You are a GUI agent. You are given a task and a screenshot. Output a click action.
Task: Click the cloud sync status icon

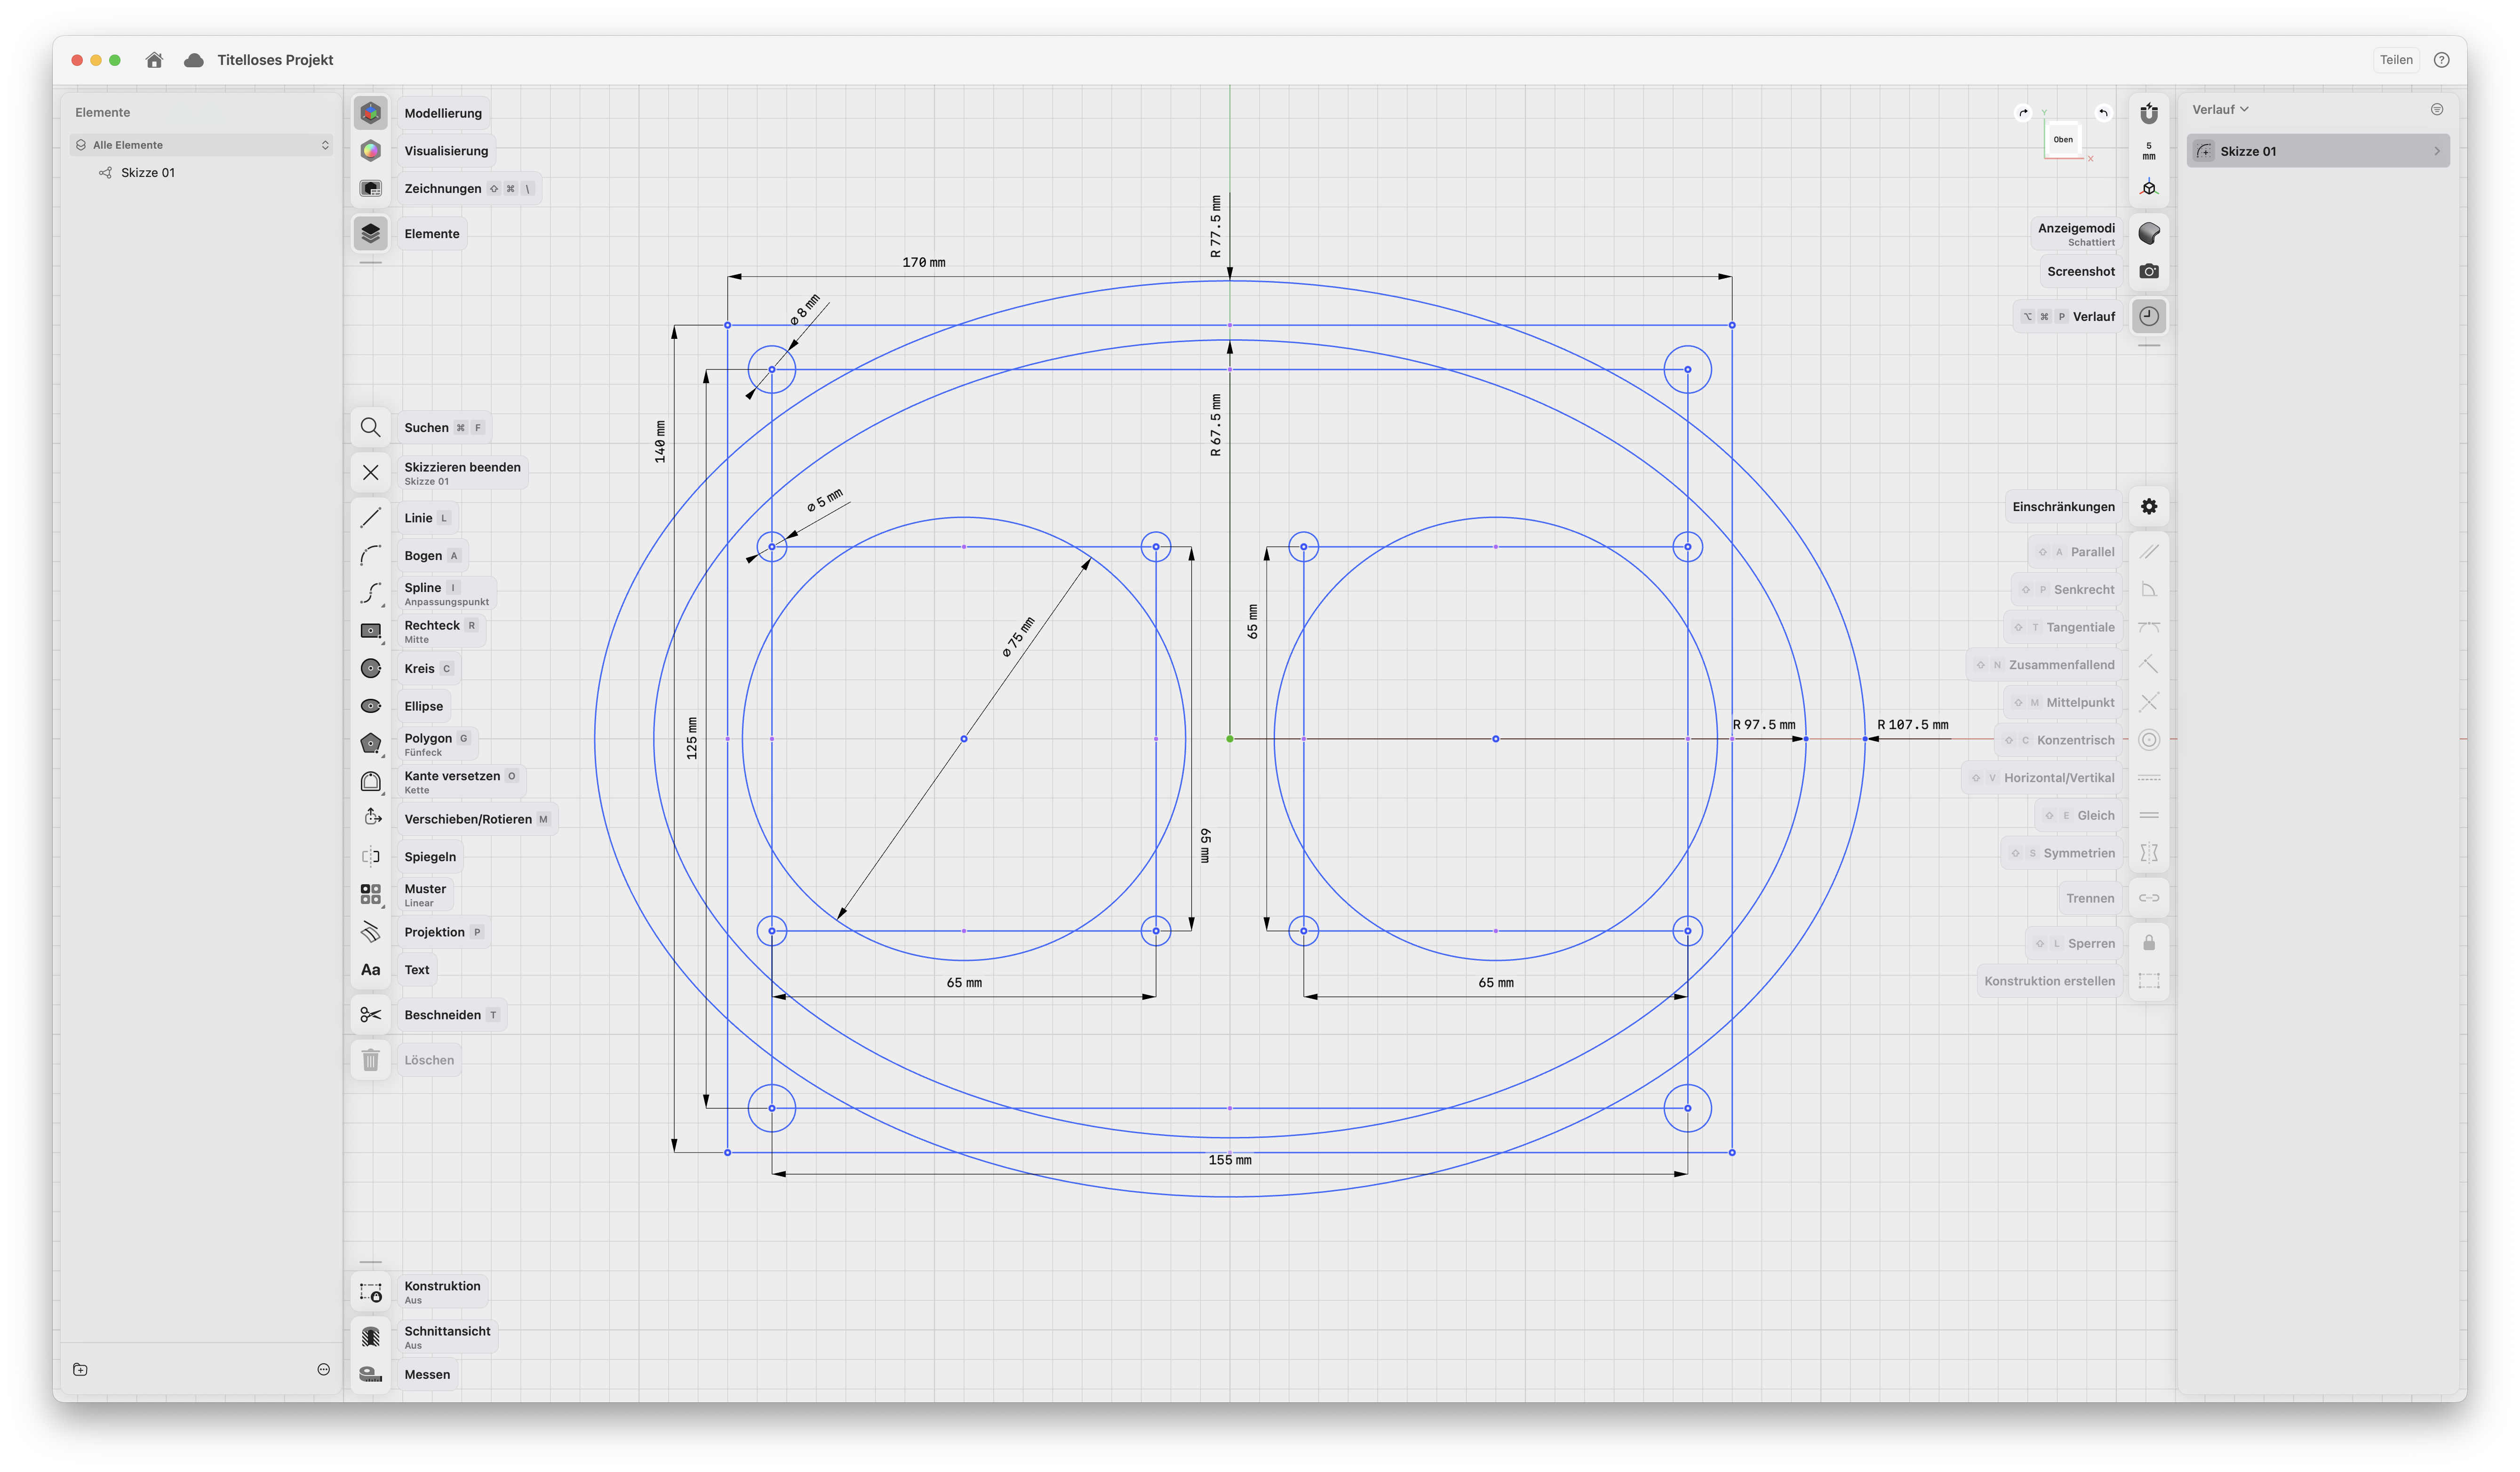click(194, 60)
